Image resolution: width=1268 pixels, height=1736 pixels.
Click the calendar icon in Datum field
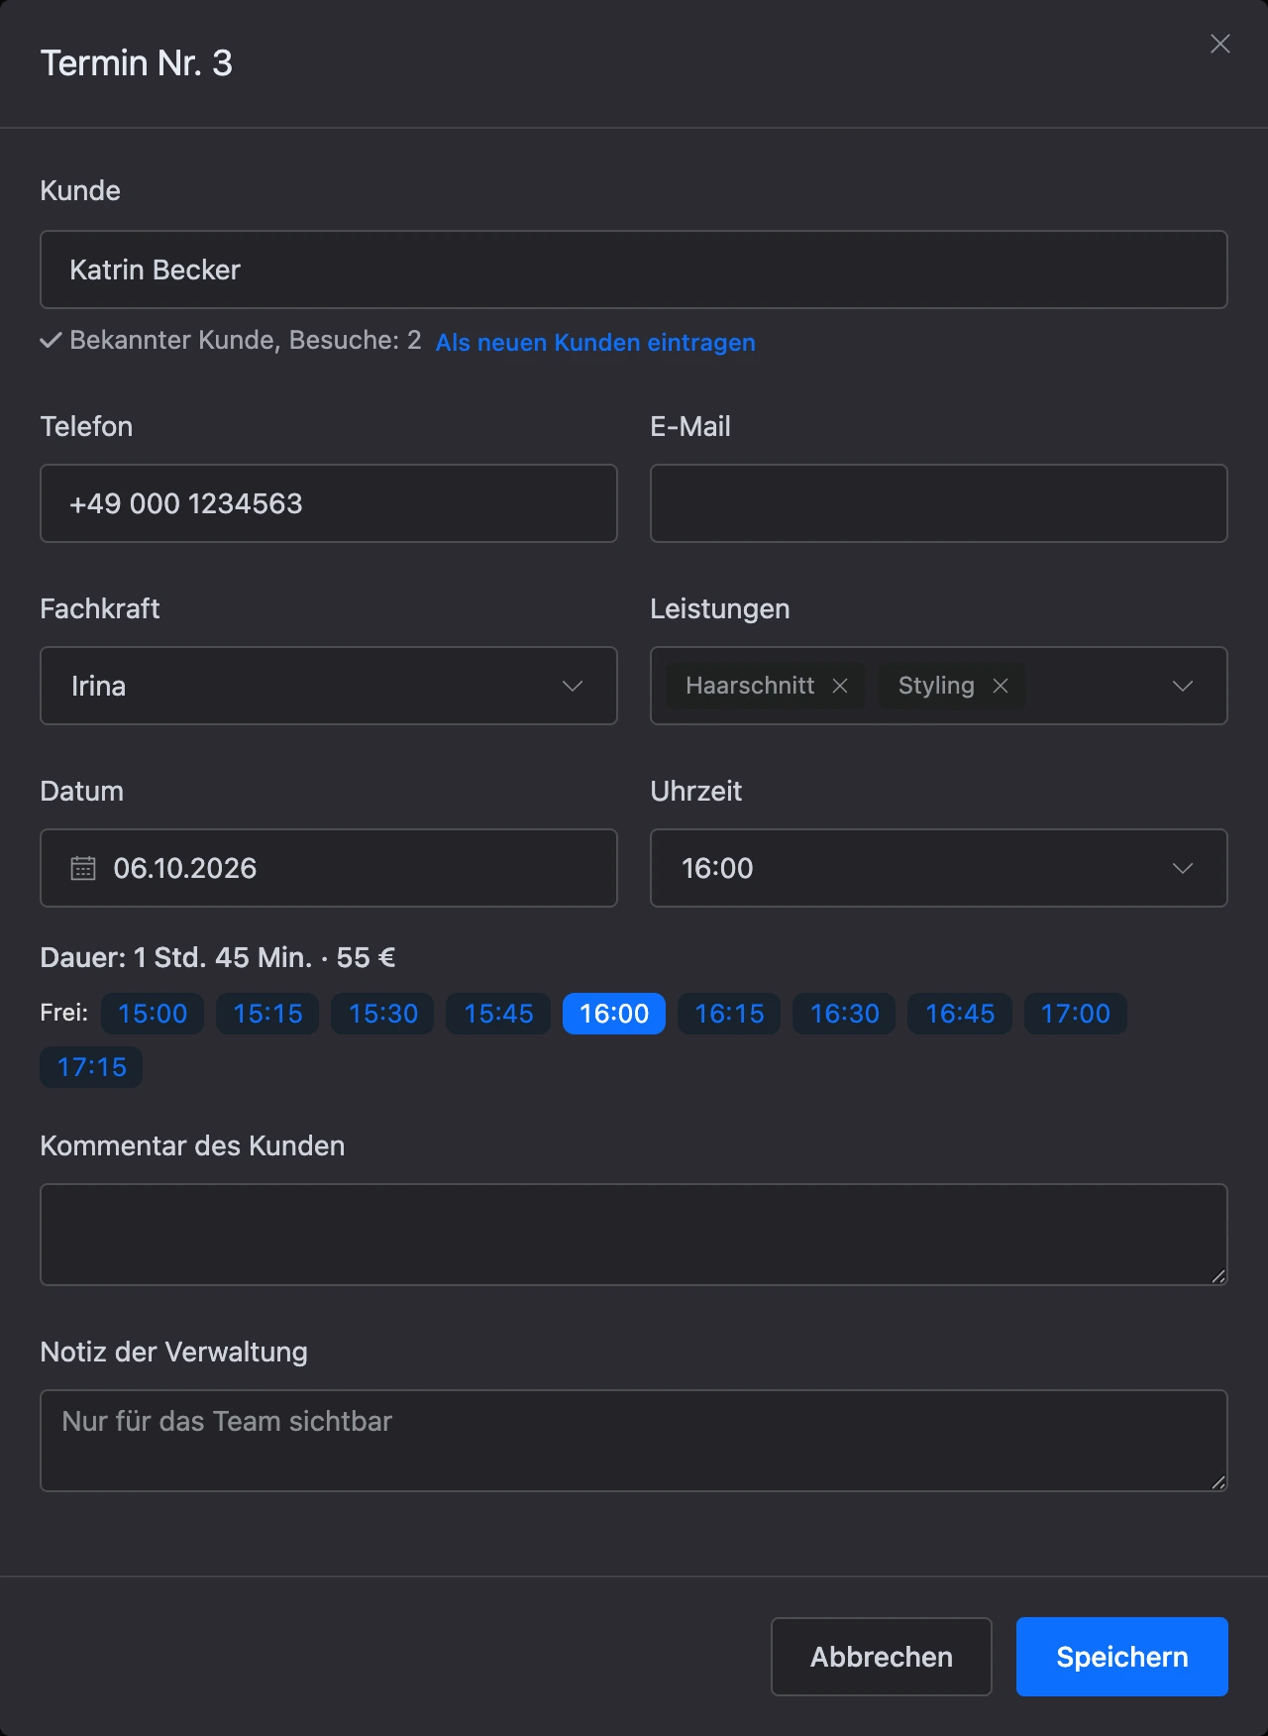[83, 868]
